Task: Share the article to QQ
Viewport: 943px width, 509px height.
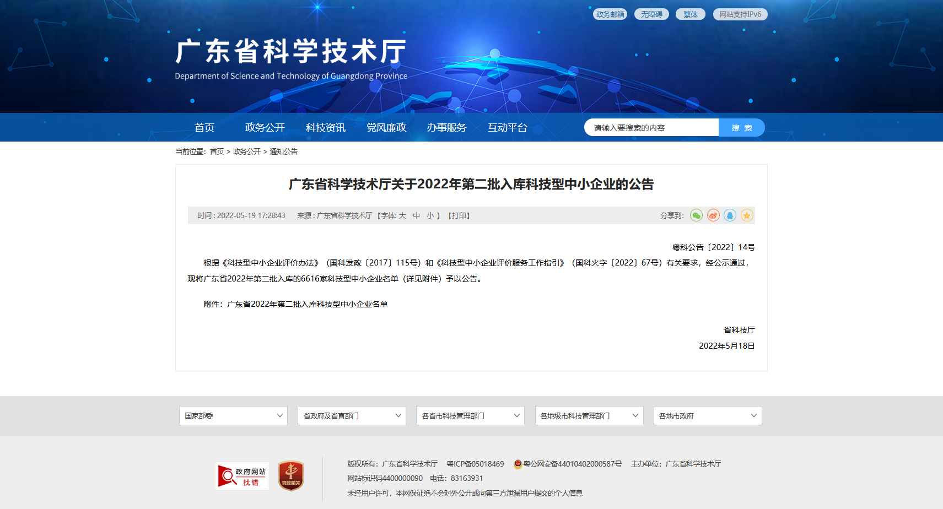Action: (x=730, y=215)
